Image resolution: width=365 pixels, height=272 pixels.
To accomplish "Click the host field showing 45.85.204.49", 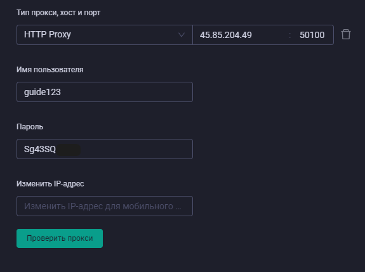I will tap(241, 35).
